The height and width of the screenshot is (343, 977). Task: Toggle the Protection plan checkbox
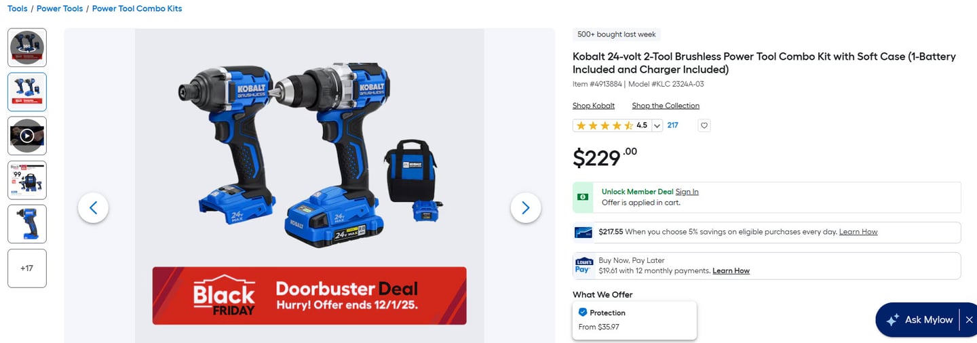582,312
